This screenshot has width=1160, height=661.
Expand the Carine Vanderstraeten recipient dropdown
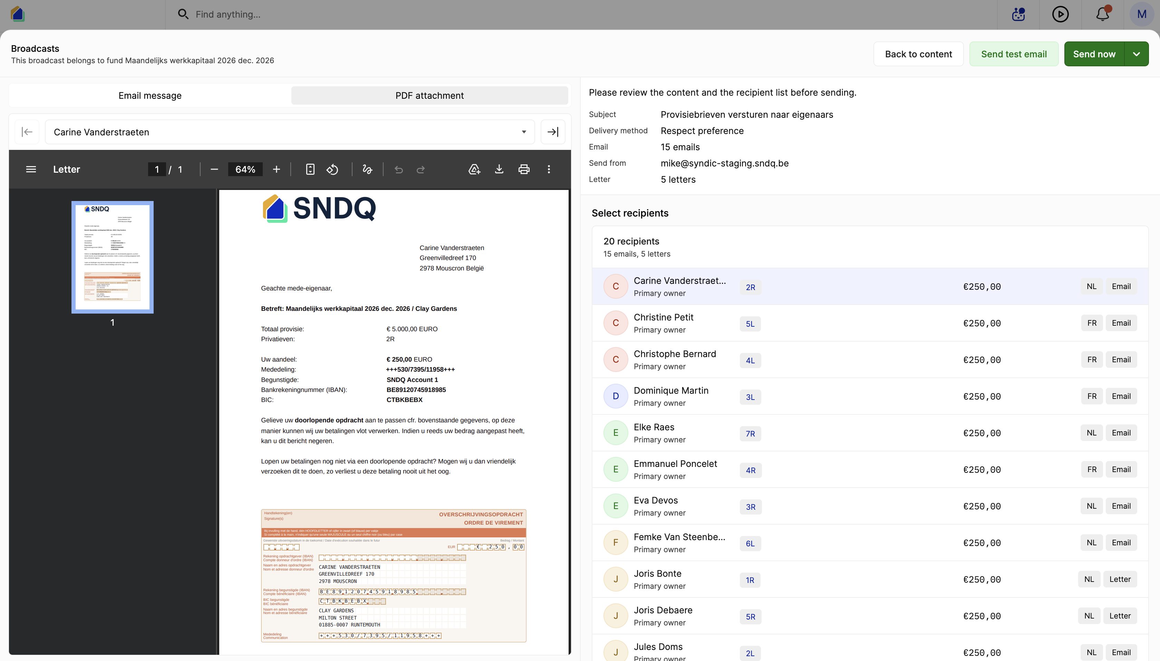(290, 132)
